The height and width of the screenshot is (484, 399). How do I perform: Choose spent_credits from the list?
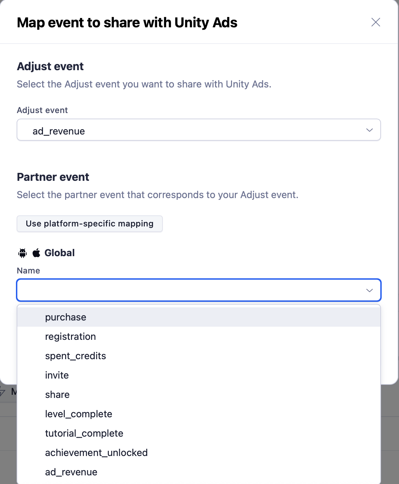(76, 356)
